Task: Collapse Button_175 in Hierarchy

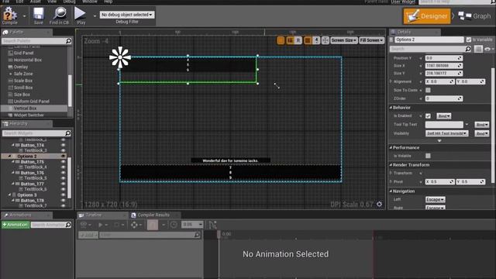Action: pyautogui.click(x=13, y=162)
